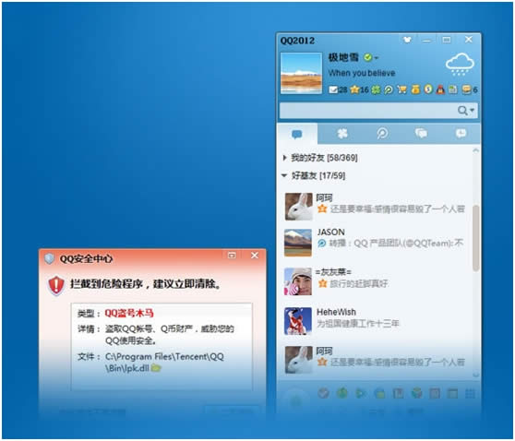This screenshot has width=515, height=441.
Task: Open the rainy cloud weather icon
Action: (x=460, y=65)
